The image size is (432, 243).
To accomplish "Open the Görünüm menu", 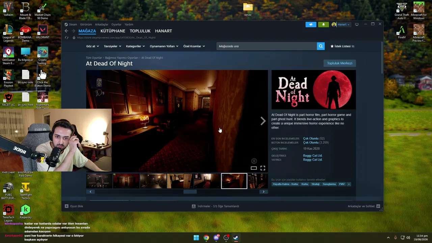I will 86,24.
